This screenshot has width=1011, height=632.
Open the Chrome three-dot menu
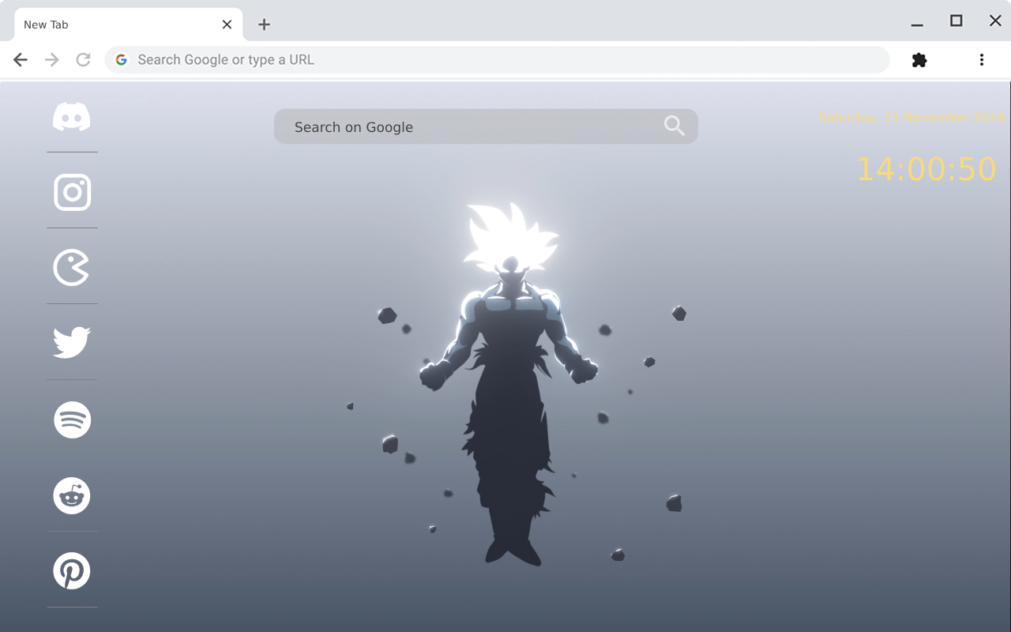[x=981, y=59]
